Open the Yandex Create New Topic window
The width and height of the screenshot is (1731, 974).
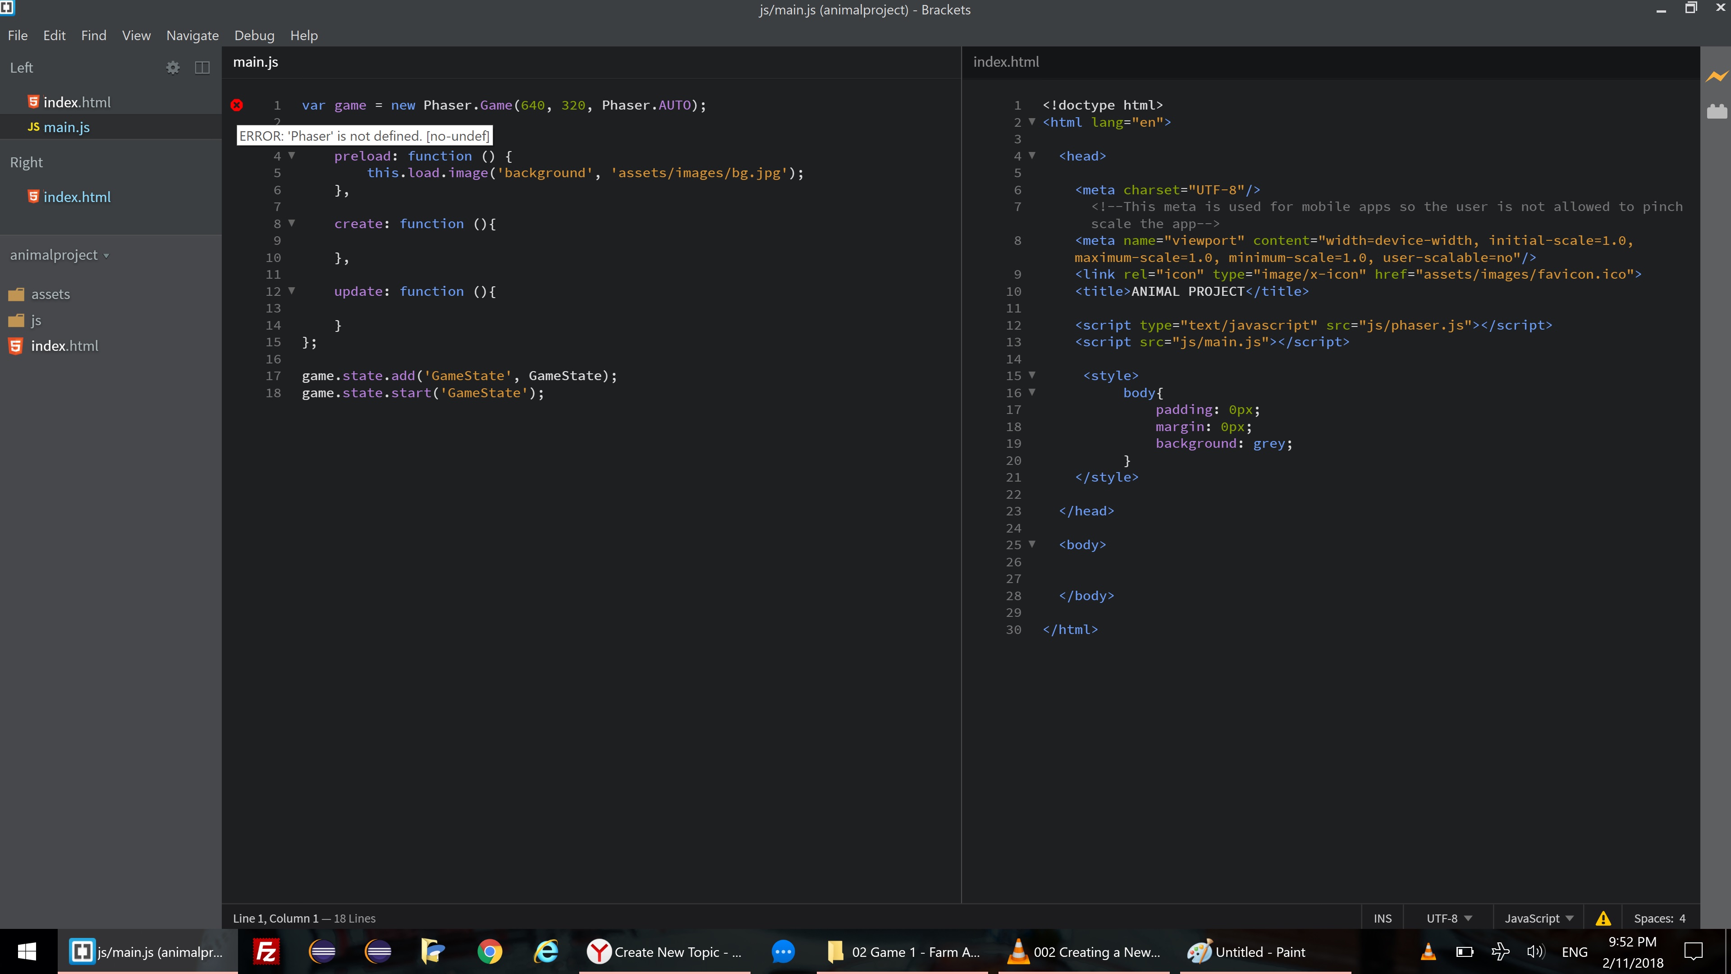pos(664,952)
